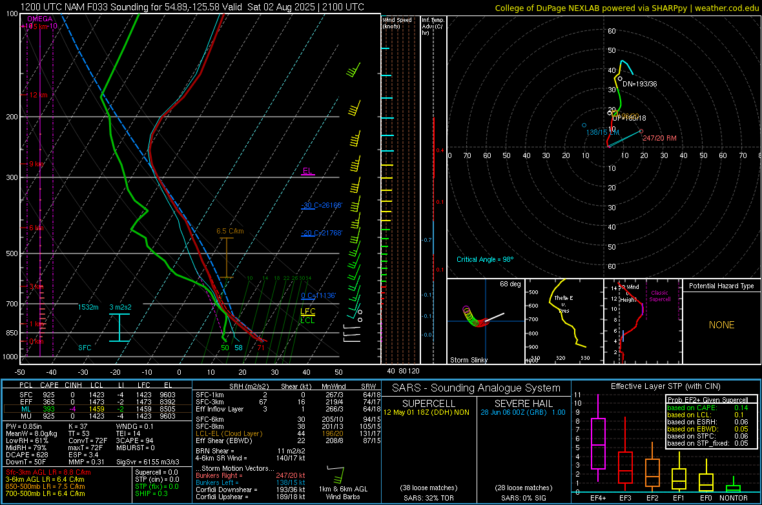Screen dimensions: 762x505
Task: Click the Corfidi Downshear = 193/36 kt line
Action: pos(251,490)
